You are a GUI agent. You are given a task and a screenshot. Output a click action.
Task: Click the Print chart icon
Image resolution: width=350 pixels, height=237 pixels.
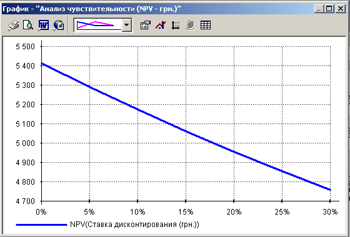13,25
